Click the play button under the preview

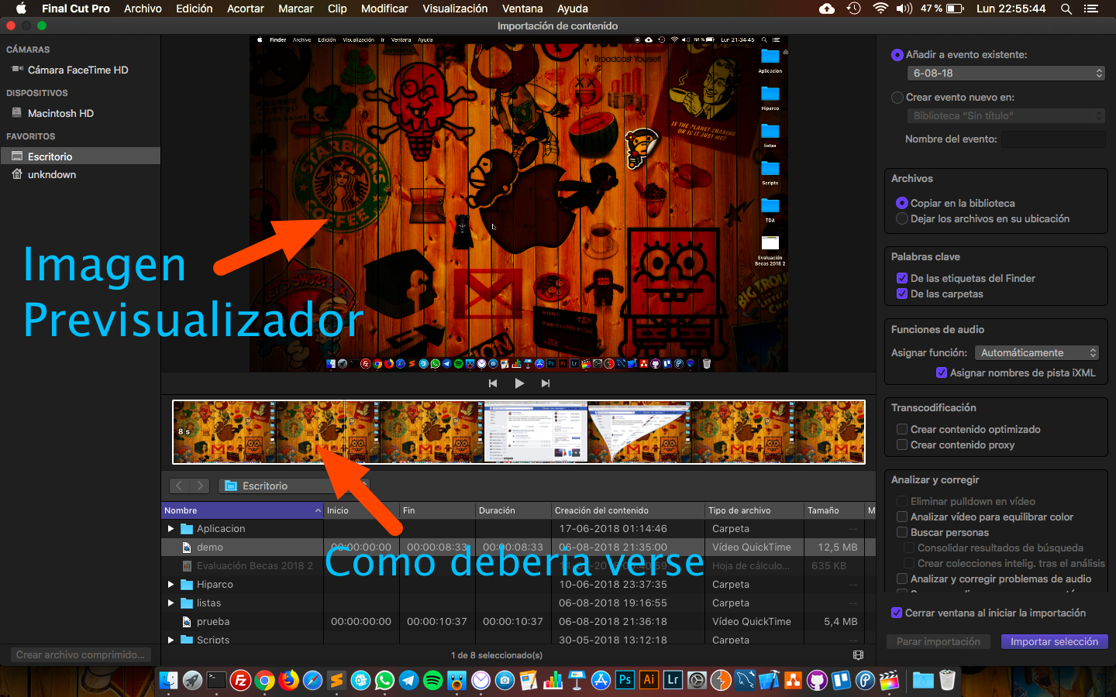tap(519, 383)
